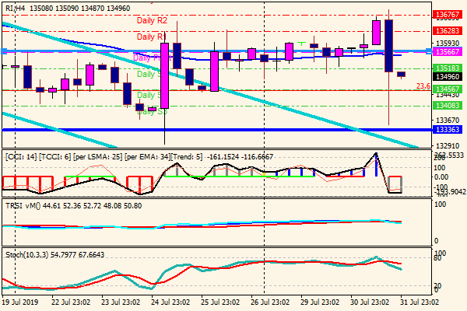Screen dimensions: 467x311
Task: Select the 134567 price tag
Action: coord(447,89)
